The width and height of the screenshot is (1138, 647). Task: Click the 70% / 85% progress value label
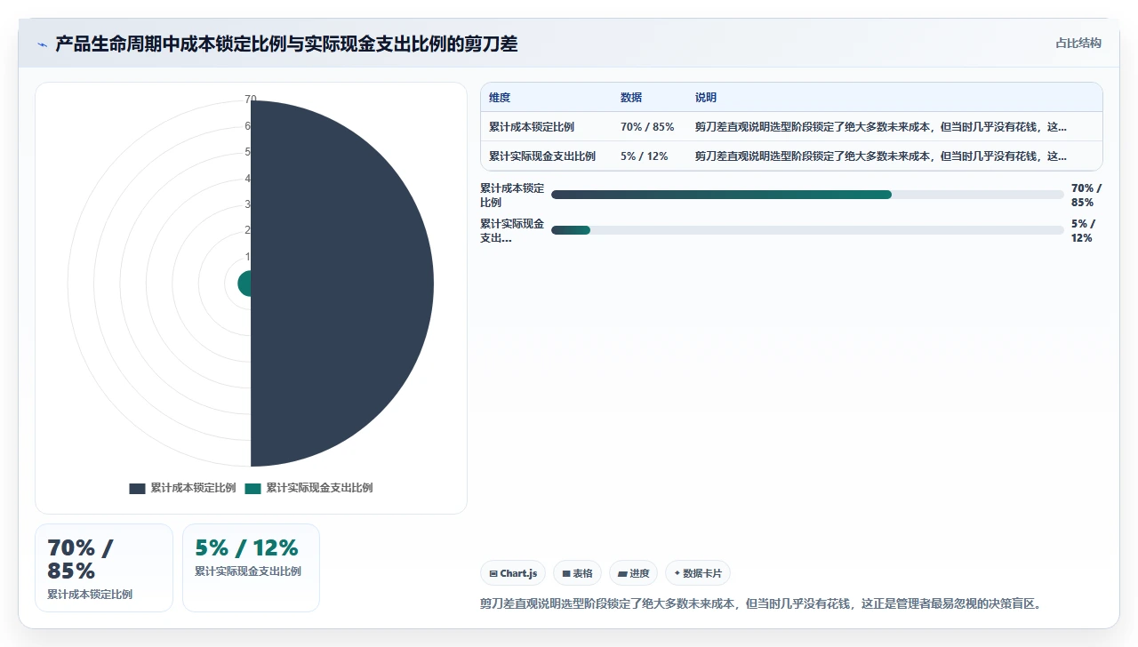point(1086,195)
